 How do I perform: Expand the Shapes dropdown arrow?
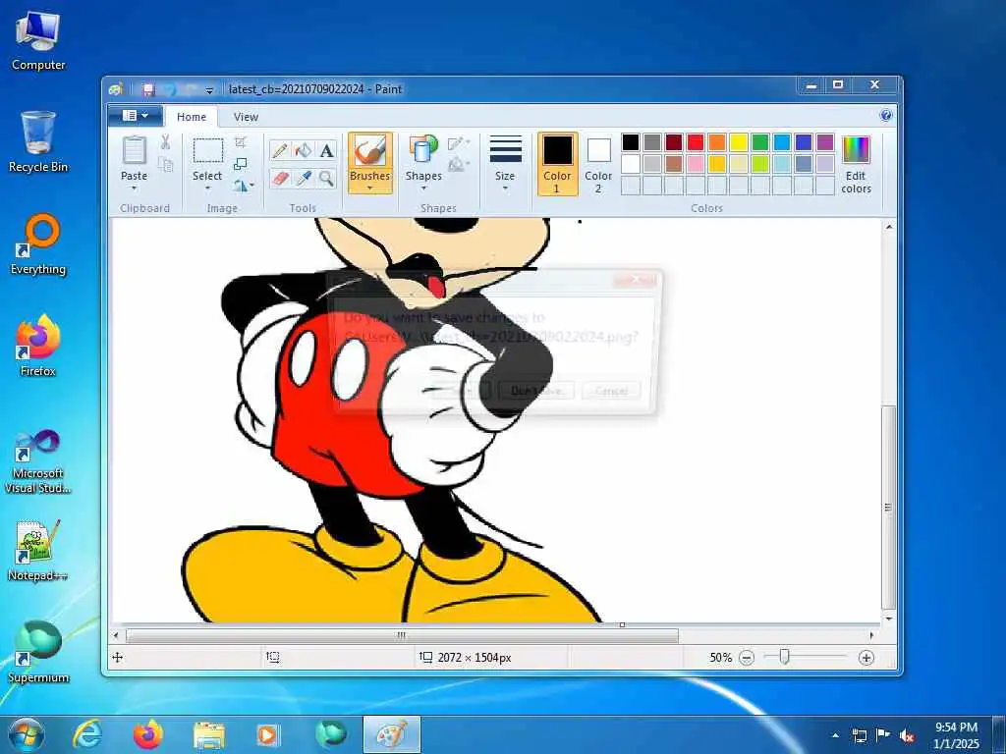(422, 188)
